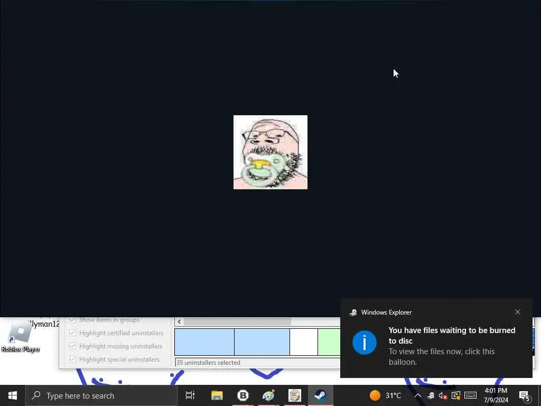Open the touch keyboard
541x406 pixels.
pos(470,395)
